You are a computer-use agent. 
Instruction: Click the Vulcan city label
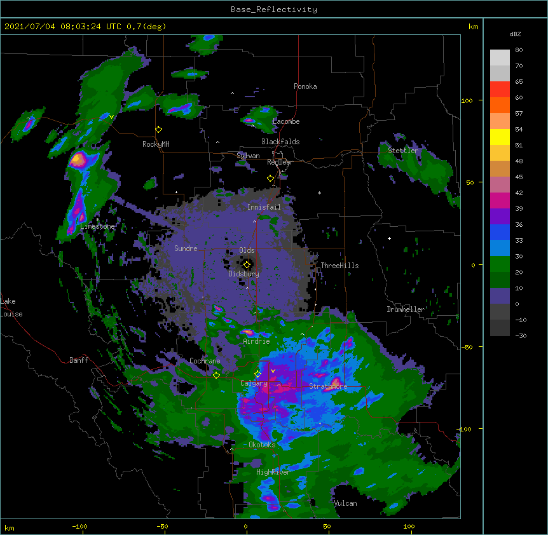point(345,503)
